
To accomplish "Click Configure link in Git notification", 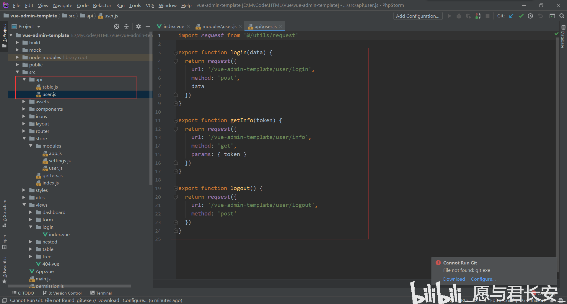I will (x=483, y=279).
